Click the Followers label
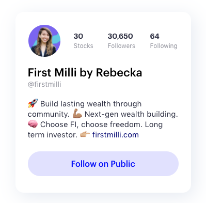The width and height of the screenshot is (206, 203). (121, 46)
